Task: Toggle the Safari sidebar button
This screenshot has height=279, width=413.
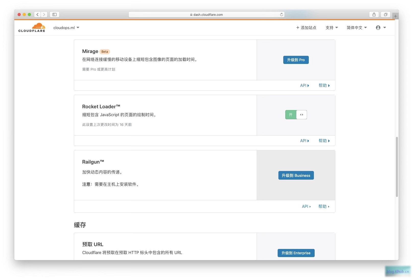Action: point(54,15)
